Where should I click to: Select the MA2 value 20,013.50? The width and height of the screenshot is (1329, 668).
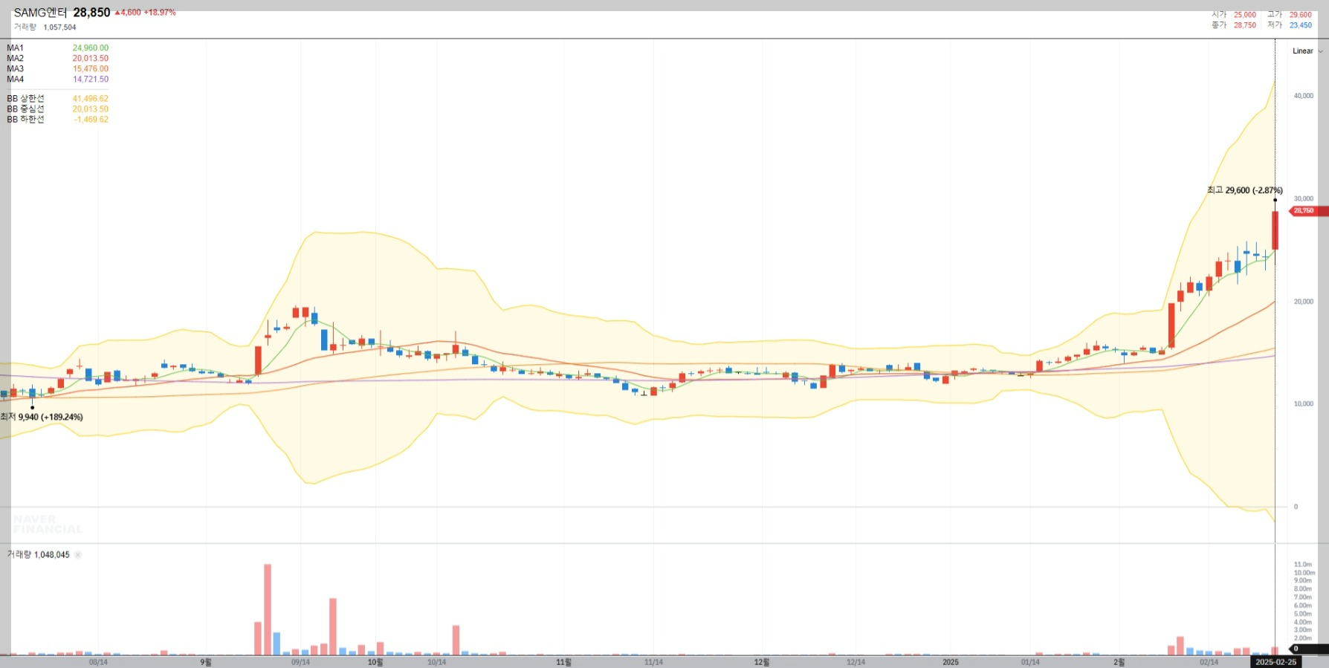coord(91,59)
